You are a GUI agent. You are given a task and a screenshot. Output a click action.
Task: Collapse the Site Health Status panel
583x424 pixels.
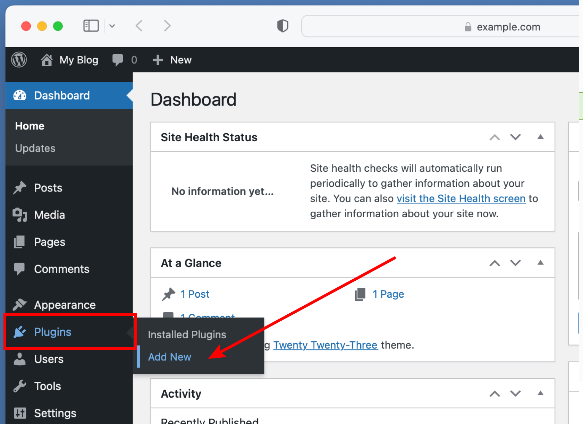click(x=541, y=137)
